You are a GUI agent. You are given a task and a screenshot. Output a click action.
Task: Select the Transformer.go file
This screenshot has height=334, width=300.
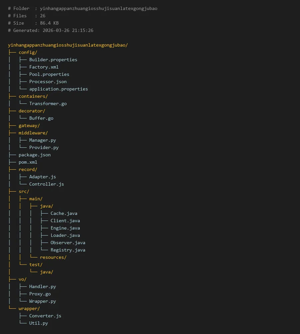tap(48, 103)
